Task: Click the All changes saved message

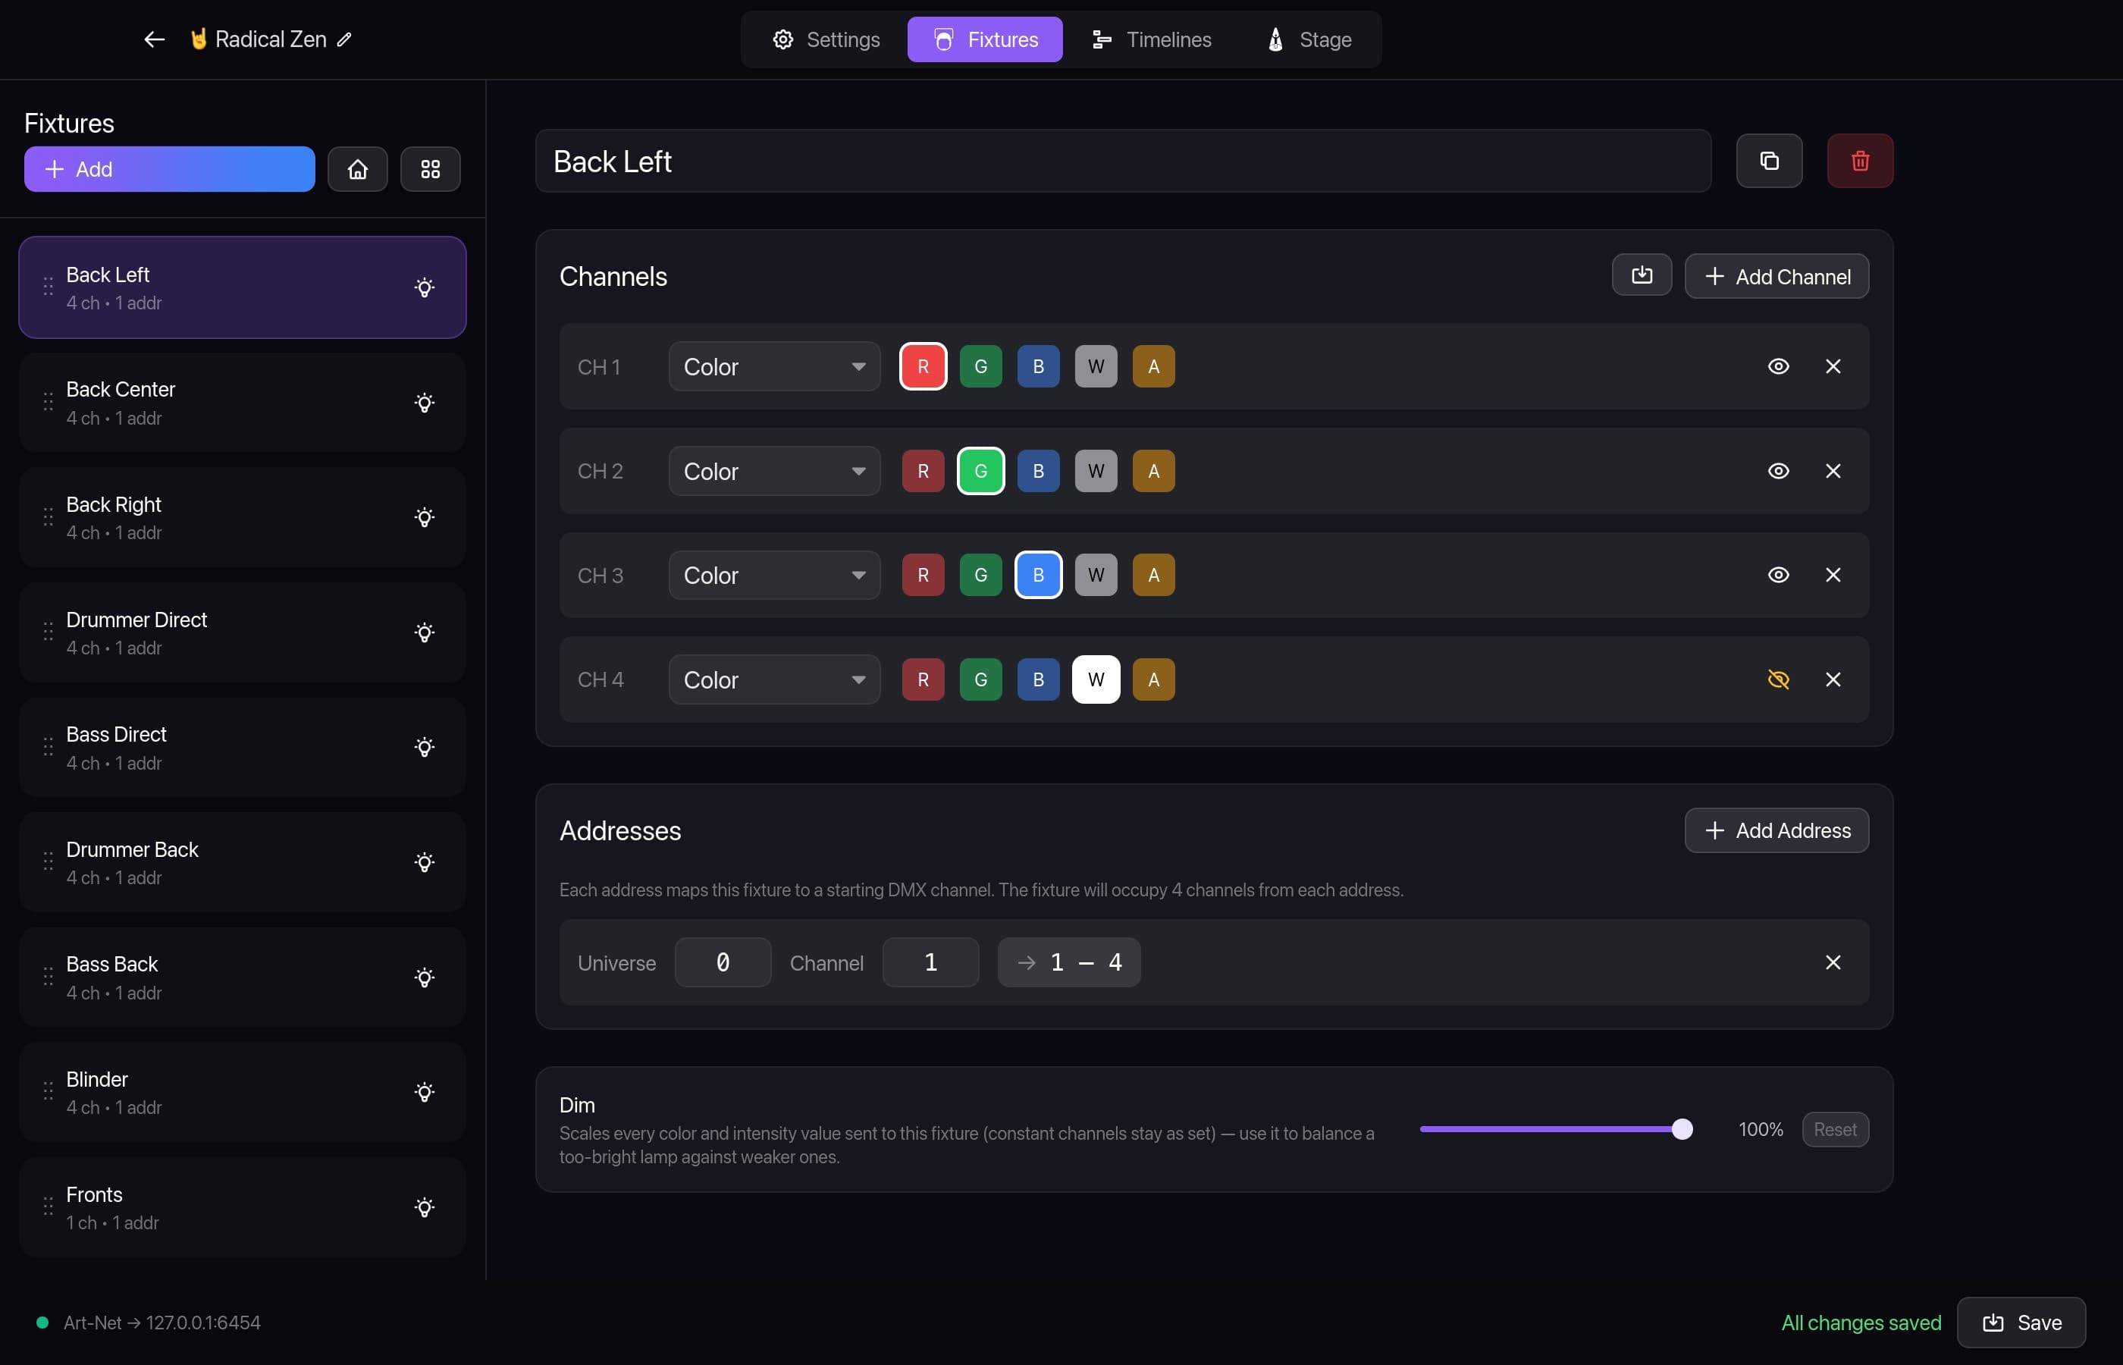Action: 1861,1323
